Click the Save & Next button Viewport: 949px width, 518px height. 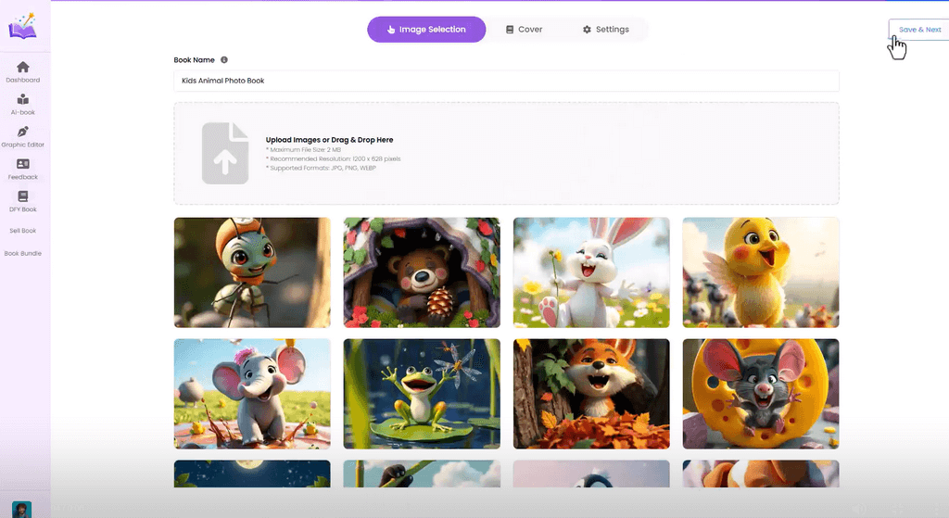(x=918, y=29)
